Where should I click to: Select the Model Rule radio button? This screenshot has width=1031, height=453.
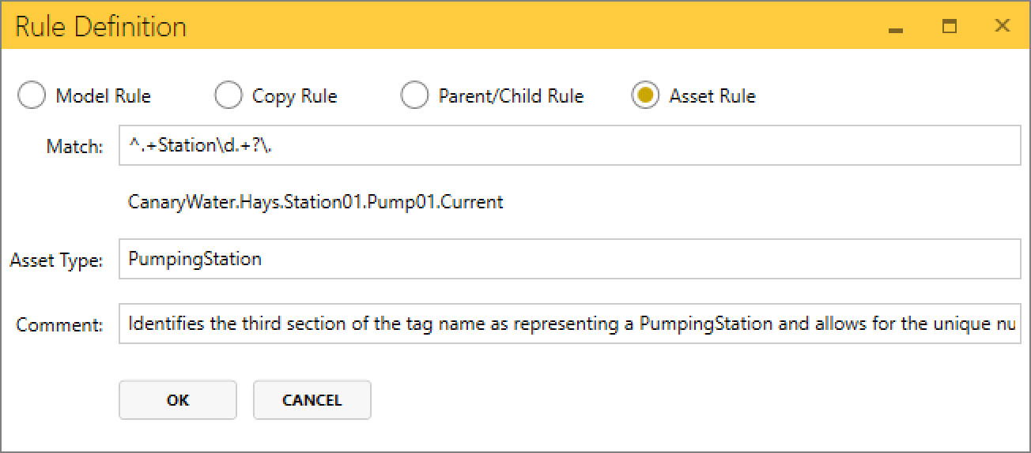coord(32,96)
